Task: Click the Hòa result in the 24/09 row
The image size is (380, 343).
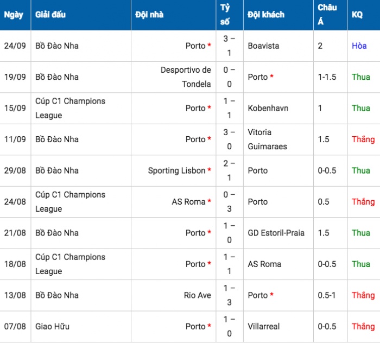Action: pyautogui.click(x=359, y=46)
